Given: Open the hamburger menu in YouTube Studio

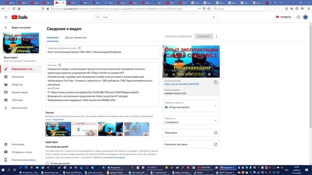Looking at the screenshot, I should (6, 17).
